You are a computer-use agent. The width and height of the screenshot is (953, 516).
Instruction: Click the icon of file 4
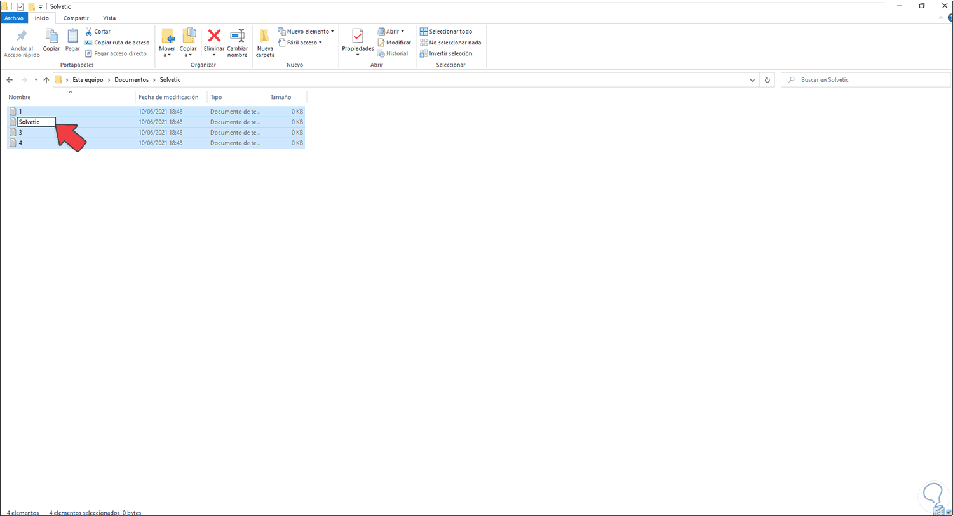point(13,143)
